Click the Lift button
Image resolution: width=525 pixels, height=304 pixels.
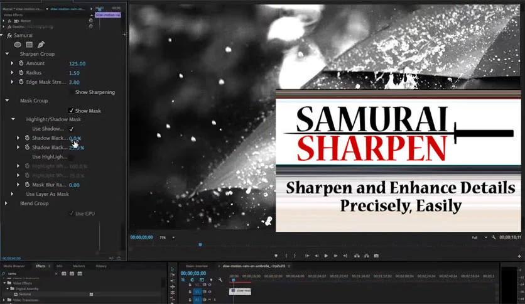pyautogui.click(x=357, y=256)
